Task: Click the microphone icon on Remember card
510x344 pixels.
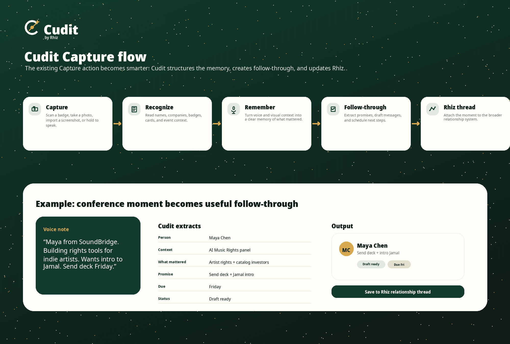Action: (x=234, y=109)
